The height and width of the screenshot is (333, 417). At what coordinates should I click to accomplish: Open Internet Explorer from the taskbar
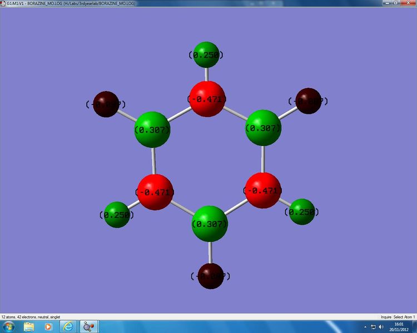(68, 327)
